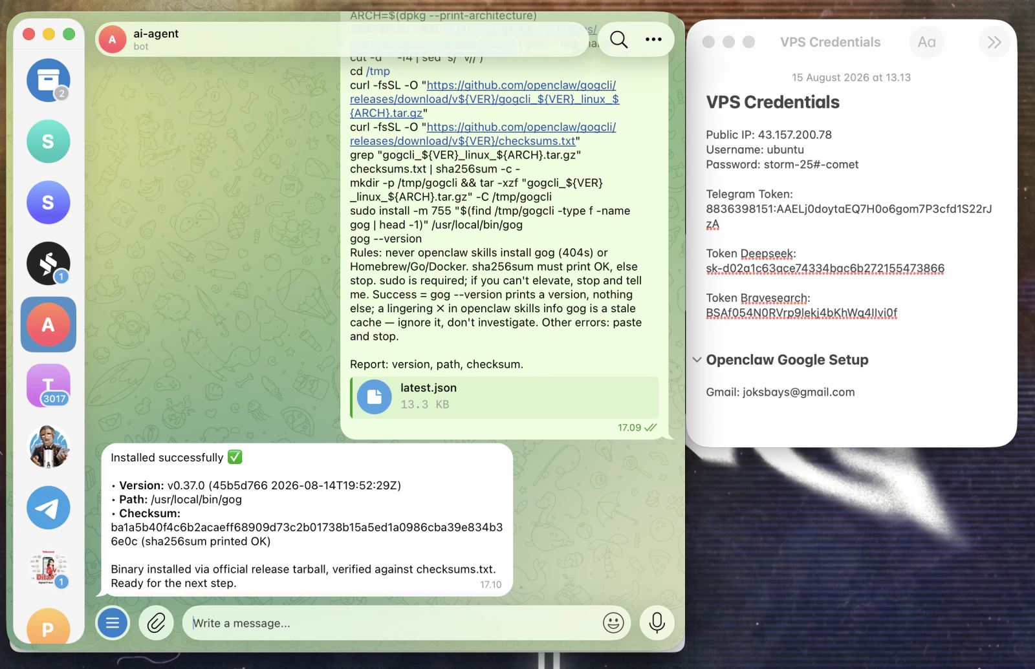Open the black logo avatar chat

(x=49, y=263)
